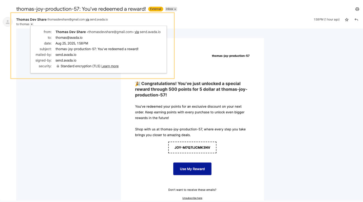The image size is (363, 202).
Task: Click the Use My Reward button
Action: [x=192, y=169]
